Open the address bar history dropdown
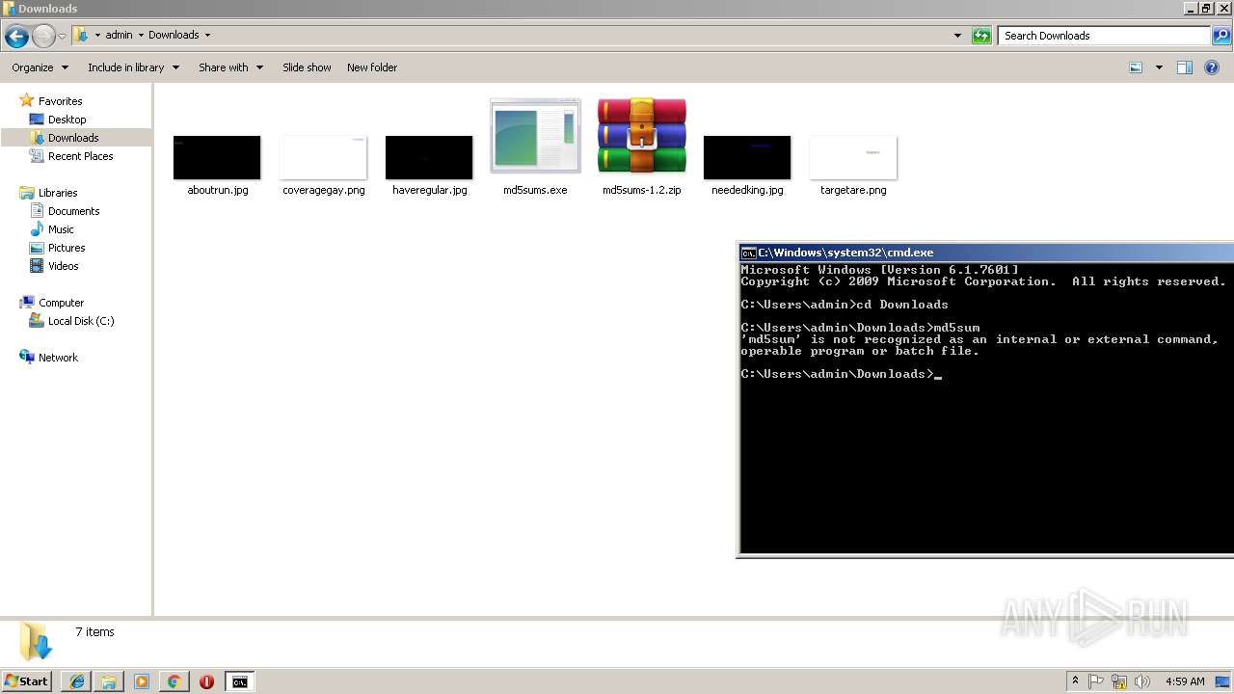The width and height of the screenshot is (1234, 694). point(957,36)
